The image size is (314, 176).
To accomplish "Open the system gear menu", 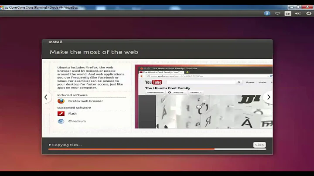I will (x=309, y=14).
